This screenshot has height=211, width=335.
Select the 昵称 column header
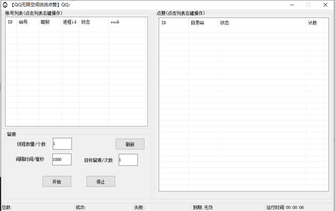(x=49, y=22)
